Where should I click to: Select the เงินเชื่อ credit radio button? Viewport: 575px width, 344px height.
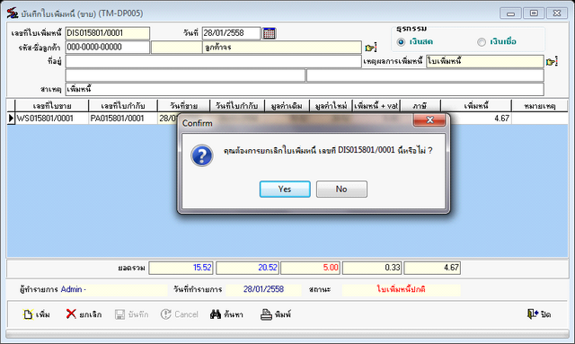482,42
